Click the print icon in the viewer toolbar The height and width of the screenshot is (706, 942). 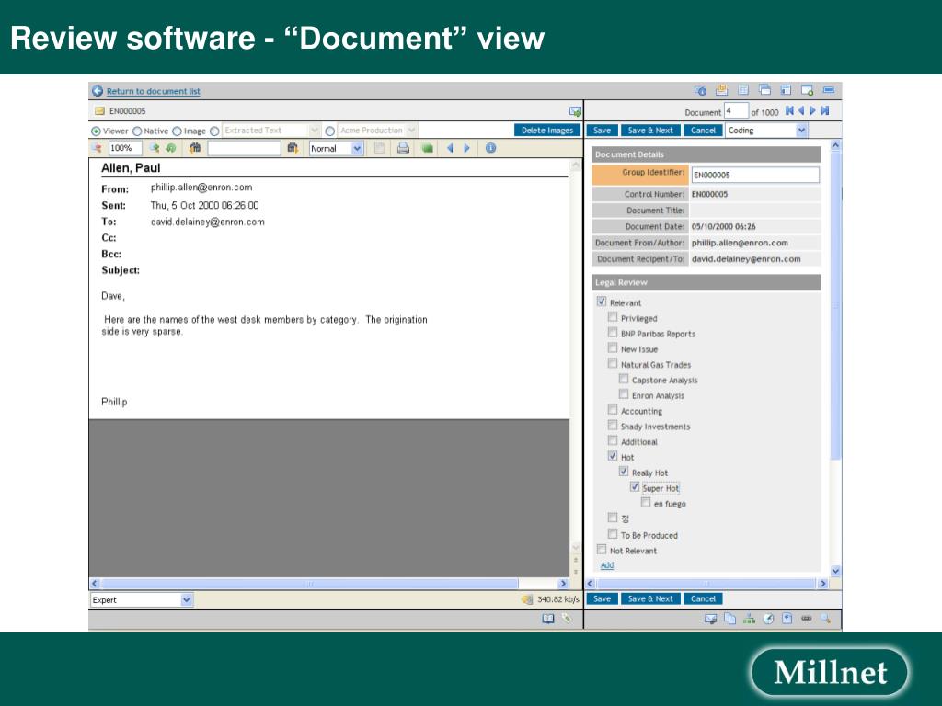(403, 148)
